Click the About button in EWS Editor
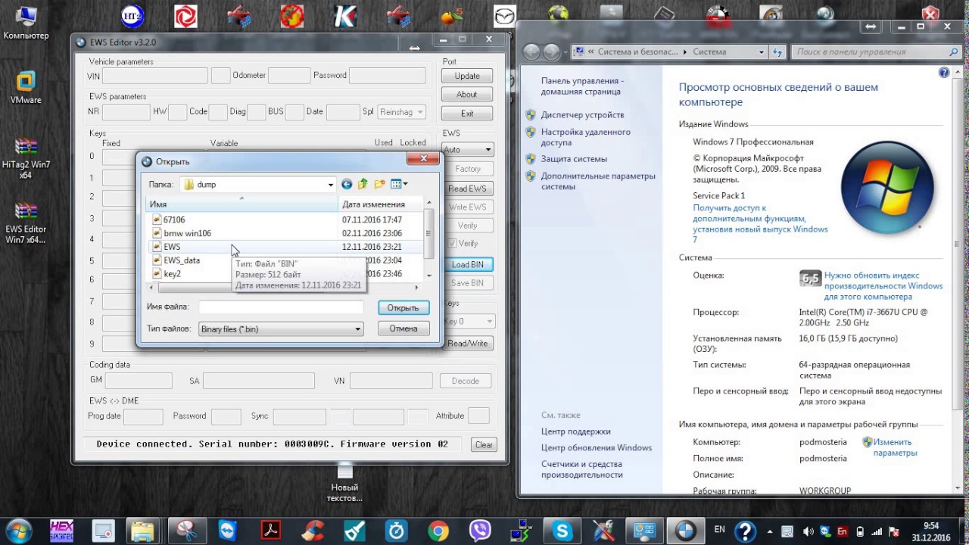 click(467, 95)
